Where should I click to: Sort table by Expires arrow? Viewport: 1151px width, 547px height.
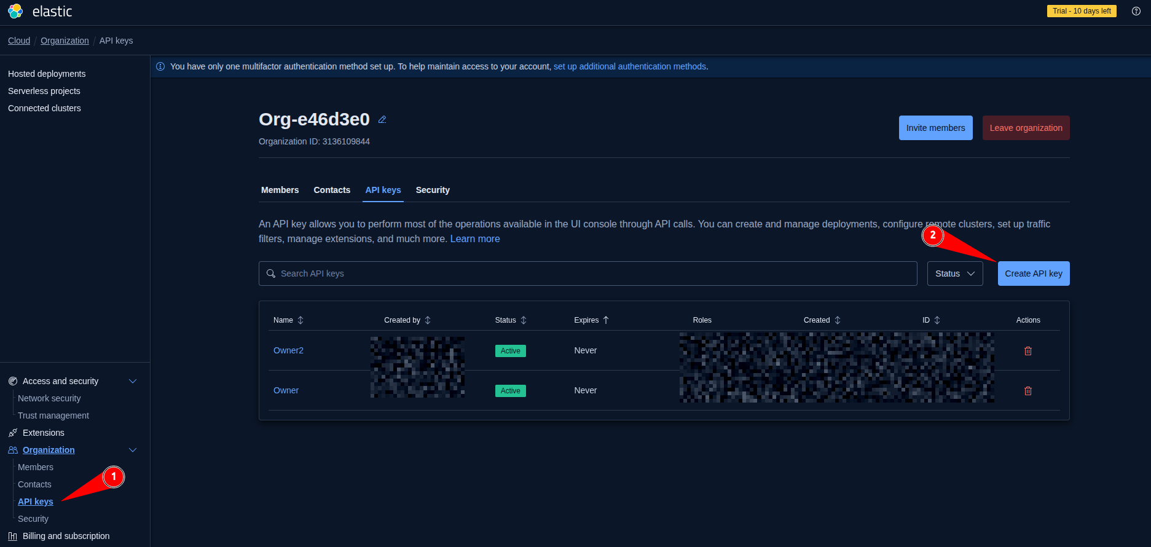[606, 320]
